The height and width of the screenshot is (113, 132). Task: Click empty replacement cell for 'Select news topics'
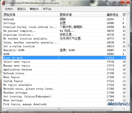pyautogui.click(x=82, y=61)
